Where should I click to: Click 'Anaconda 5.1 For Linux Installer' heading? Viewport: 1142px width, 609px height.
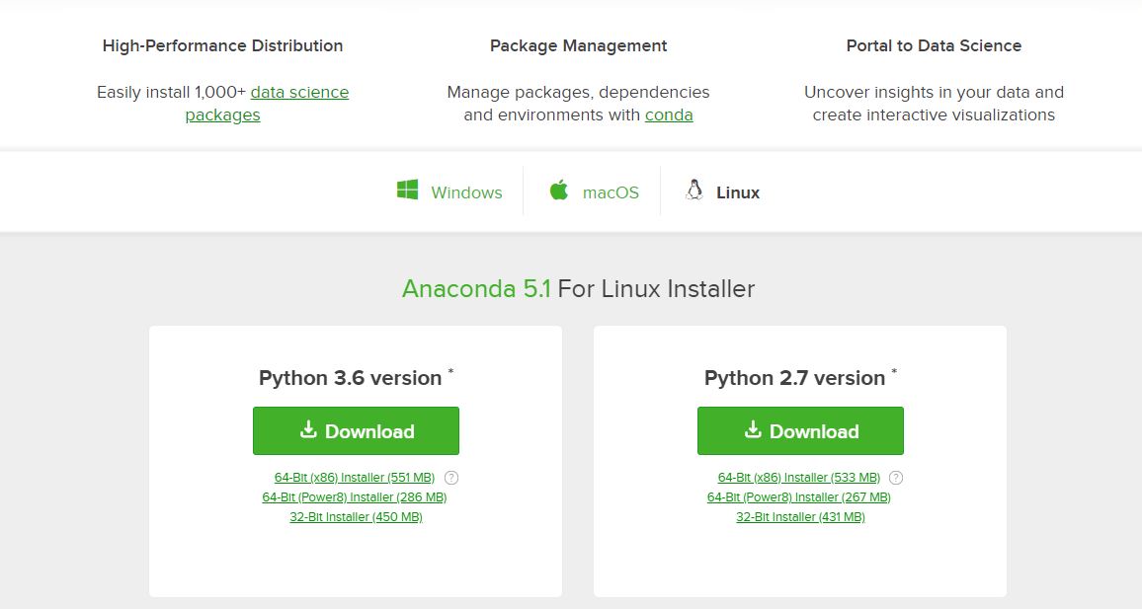tap(578, 289)
